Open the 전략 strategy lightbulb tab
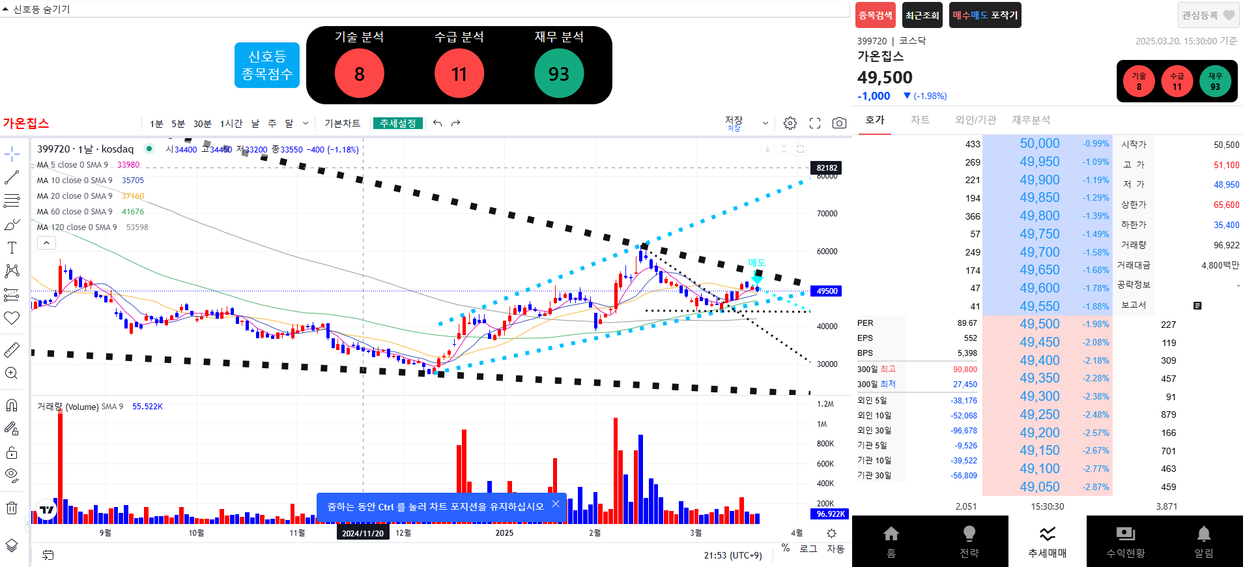The height and width of the screenshot is (567, 1243). [x=969, y=542]
